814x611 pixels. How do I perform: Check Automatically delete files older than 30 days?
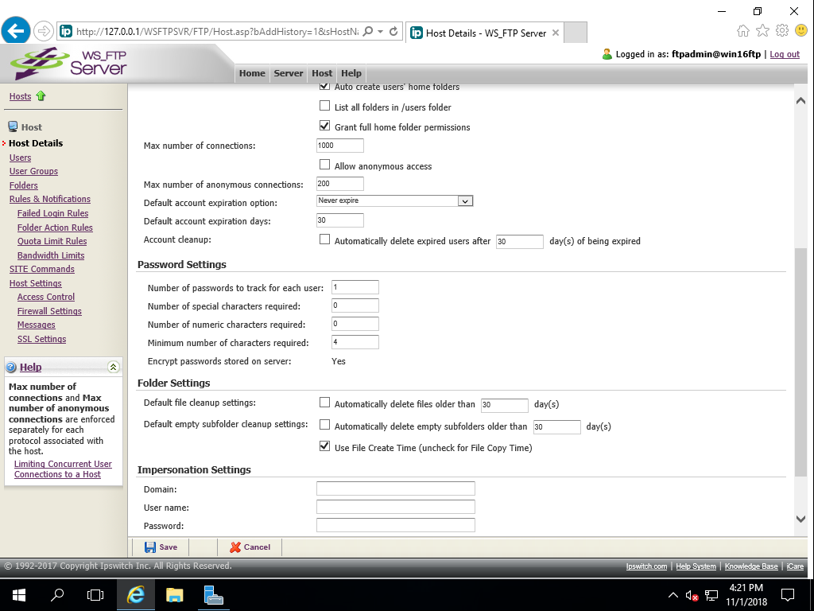click(x=325, y=403)
